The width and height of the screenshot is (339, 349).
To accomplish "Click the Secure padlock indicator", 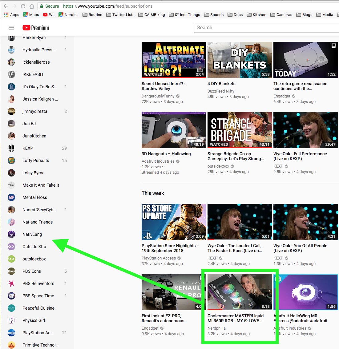I will (50, 6).
